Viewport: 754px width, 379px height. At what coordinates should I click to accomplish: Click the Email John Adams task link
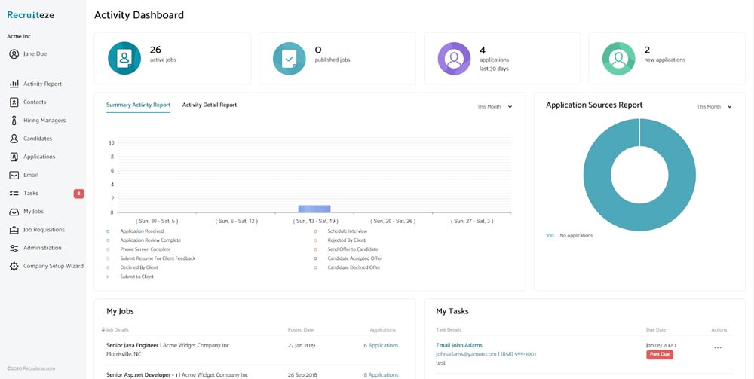pyautogui.click(x=459, y=345)
